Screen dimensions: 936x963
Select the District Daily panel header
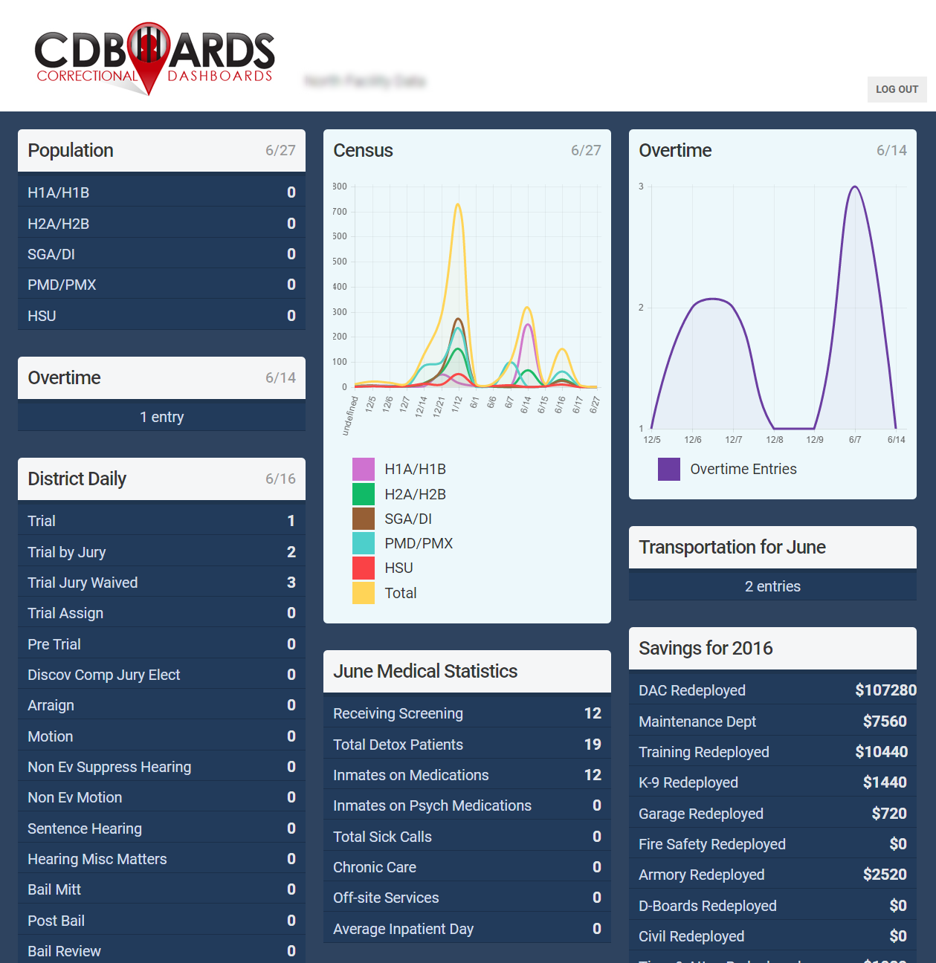click(161, 479)
